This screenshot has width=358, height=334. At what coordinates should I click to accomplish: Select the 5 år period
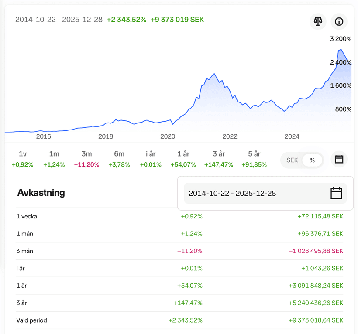(254, 159)
